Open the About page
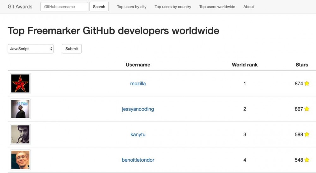 coord(249,7)
